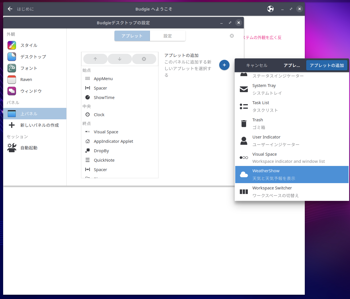Select the QuickNote applet icon

click(x=88, y=160)
